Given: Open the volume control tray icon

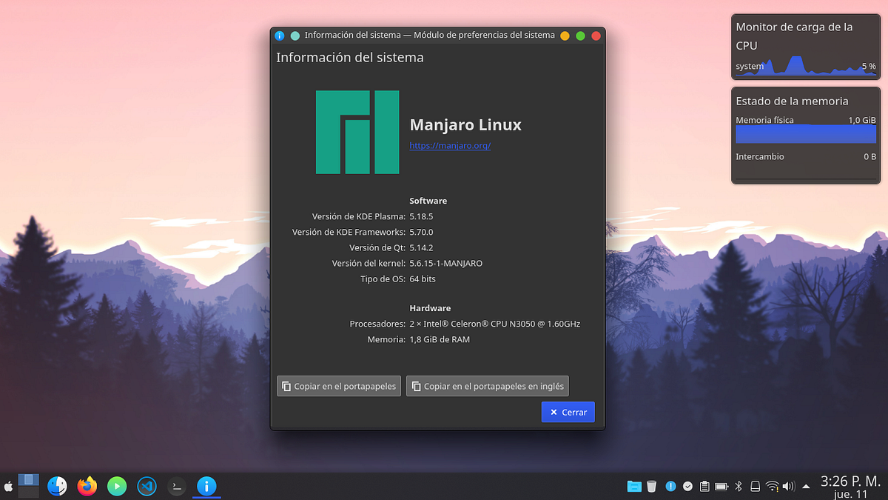Looking at the screenshot, I should 789,487.
